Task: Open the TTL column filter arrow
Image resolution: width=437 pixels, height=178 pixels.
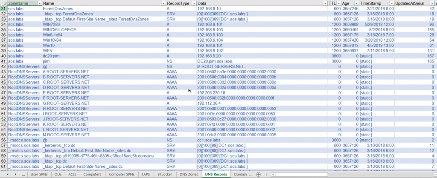Action: pyautogui.click(x=338, y=3)
